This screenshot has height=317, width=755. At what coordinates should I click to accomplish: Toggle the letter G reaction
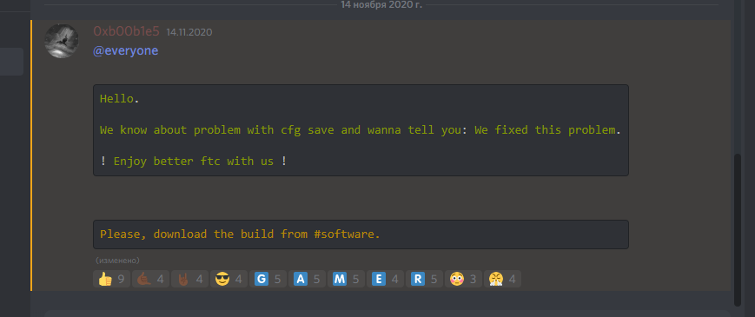268,279
